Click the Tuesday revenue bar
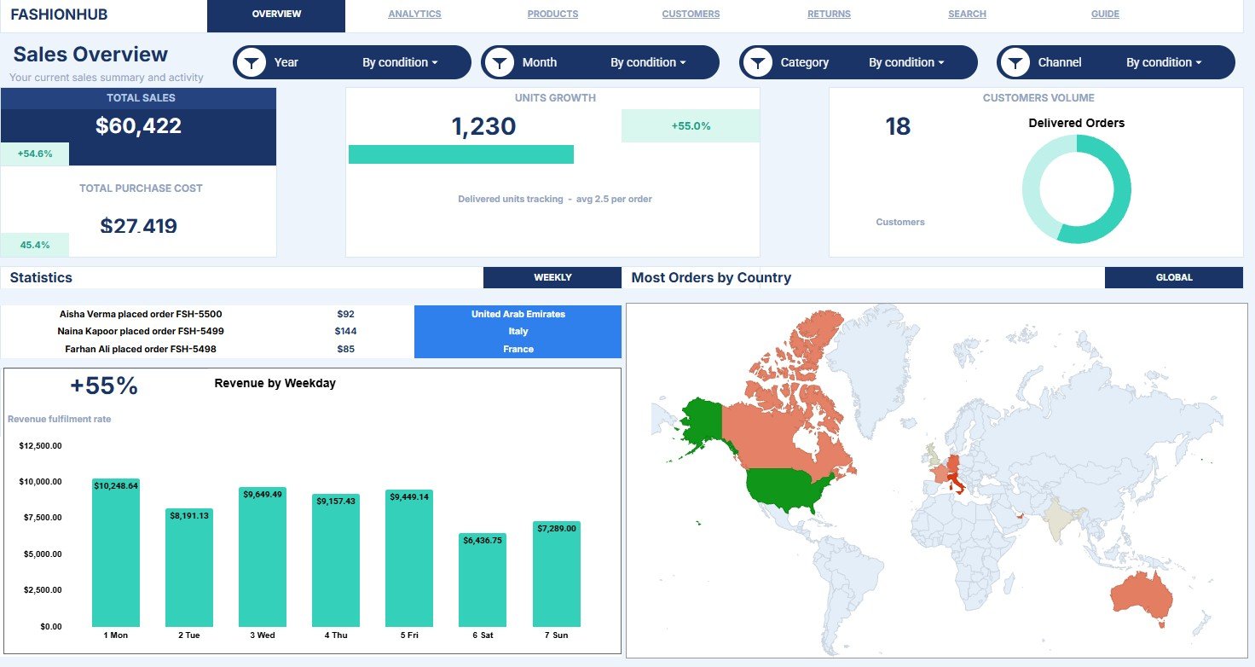The image size is (1255, 667). tap(189, 567)
